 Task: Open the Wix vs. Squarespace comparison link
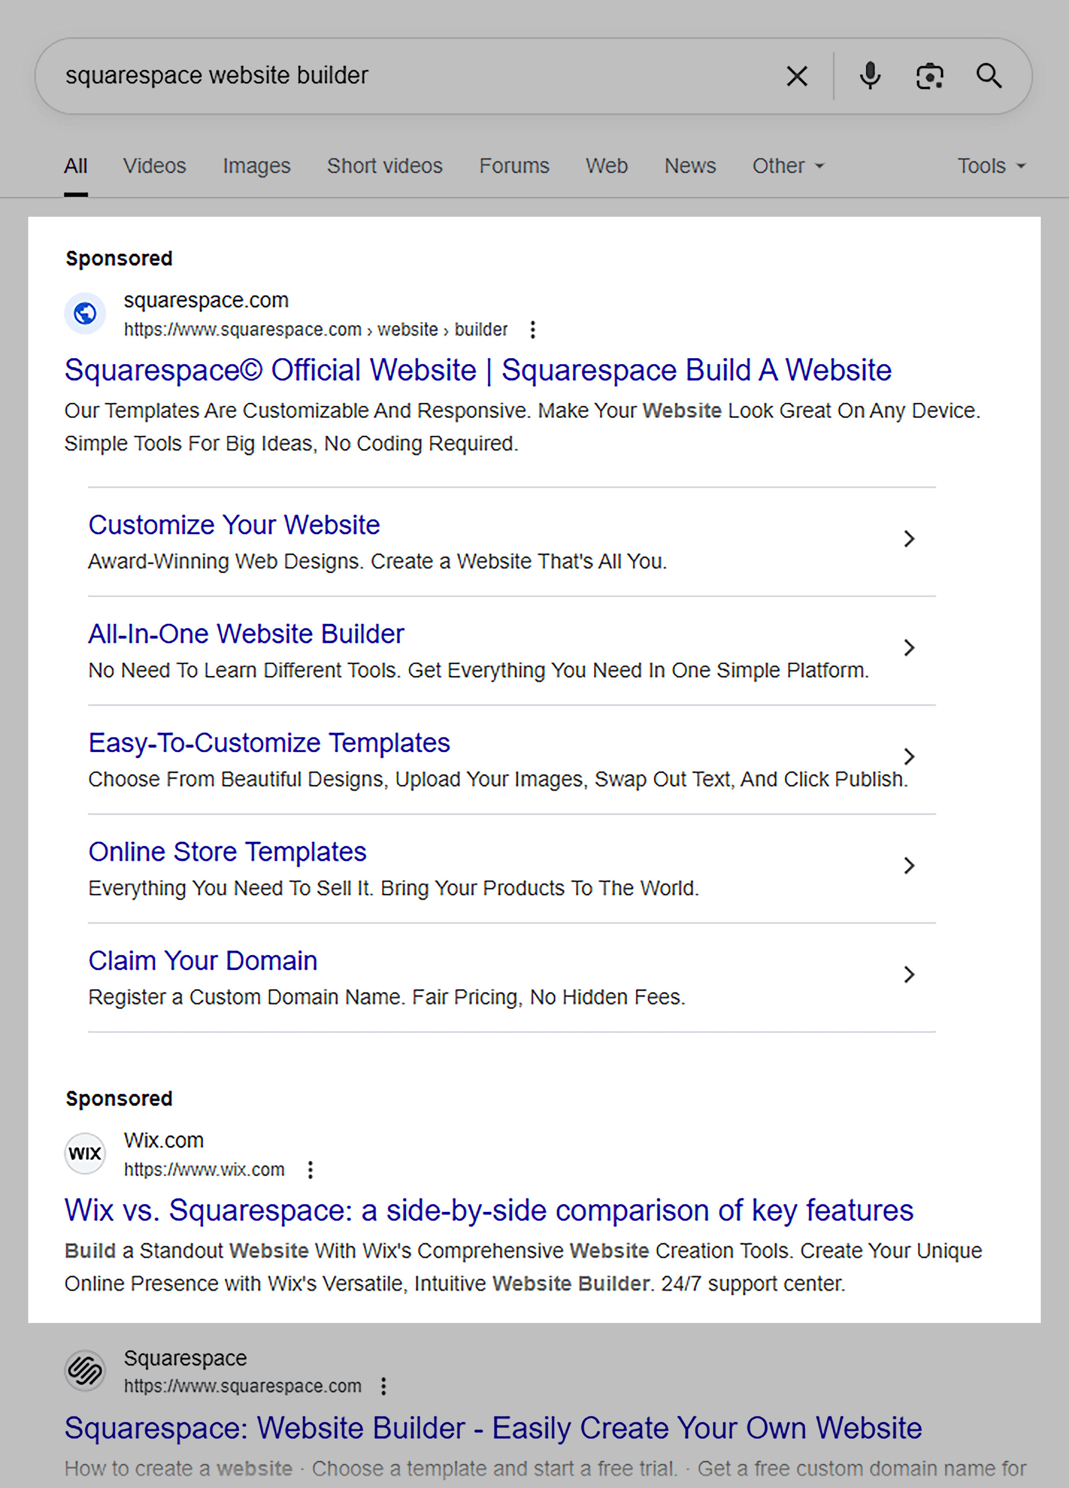488,1211
